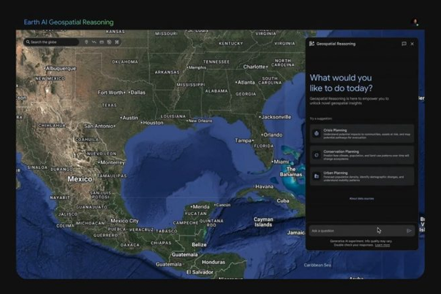Viewport: 441px width, 294px height.
Task: Click The Bahamas label
Action: pyautogui.click(x=291, y=171)
